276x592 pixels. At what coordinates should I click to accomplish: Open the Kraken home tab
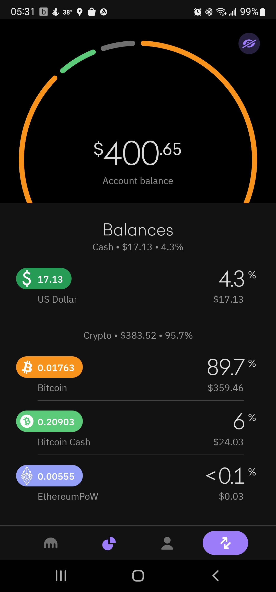51,543
